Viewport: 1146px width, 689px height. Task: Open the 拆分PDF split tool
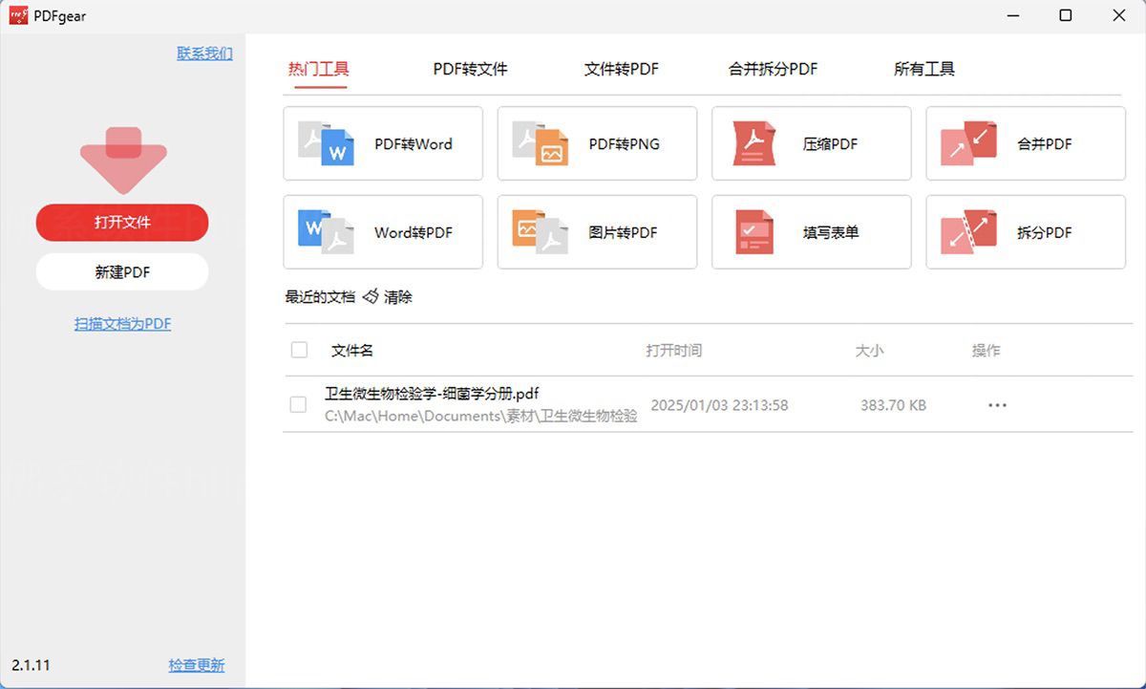tap(1024, 232)
